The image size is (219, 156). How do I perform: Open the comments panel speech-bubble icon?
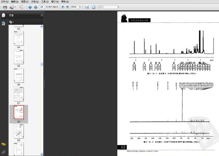click(4, 144)
